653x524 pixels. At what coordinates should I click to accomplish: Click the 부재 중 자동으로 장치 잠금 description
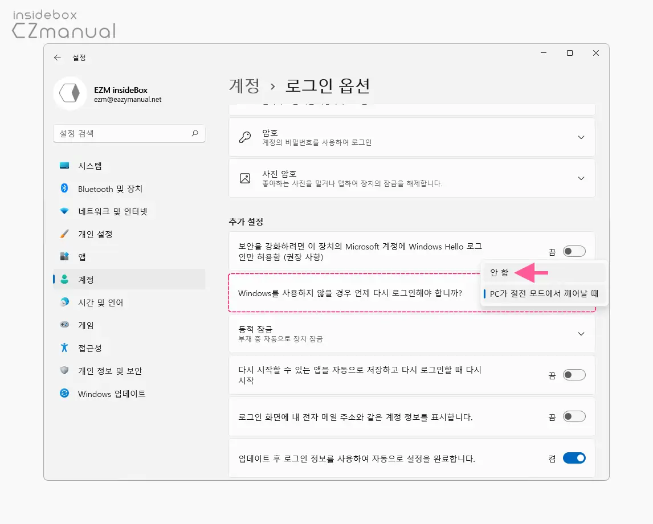pyautogui.click(x=280, y=339)
